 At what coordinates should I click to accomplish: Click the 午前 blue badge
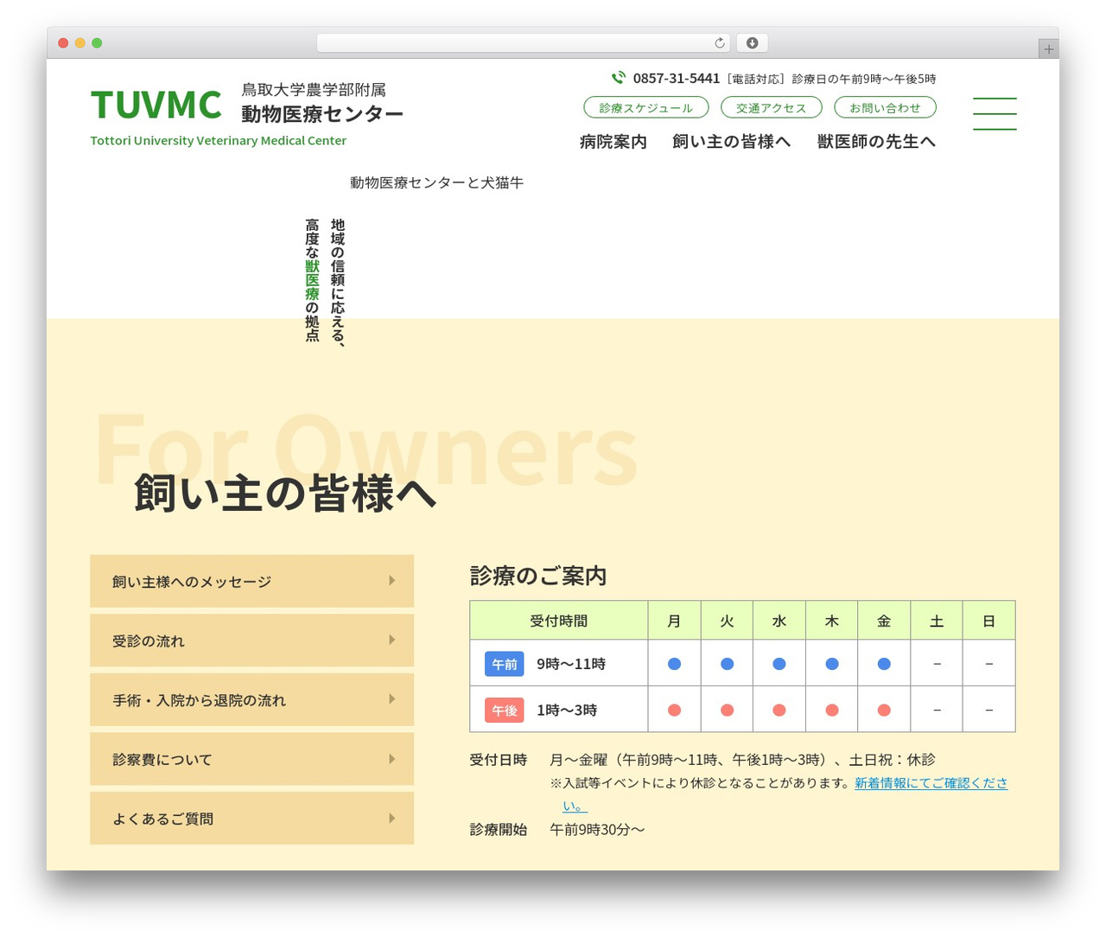point(505,664)
